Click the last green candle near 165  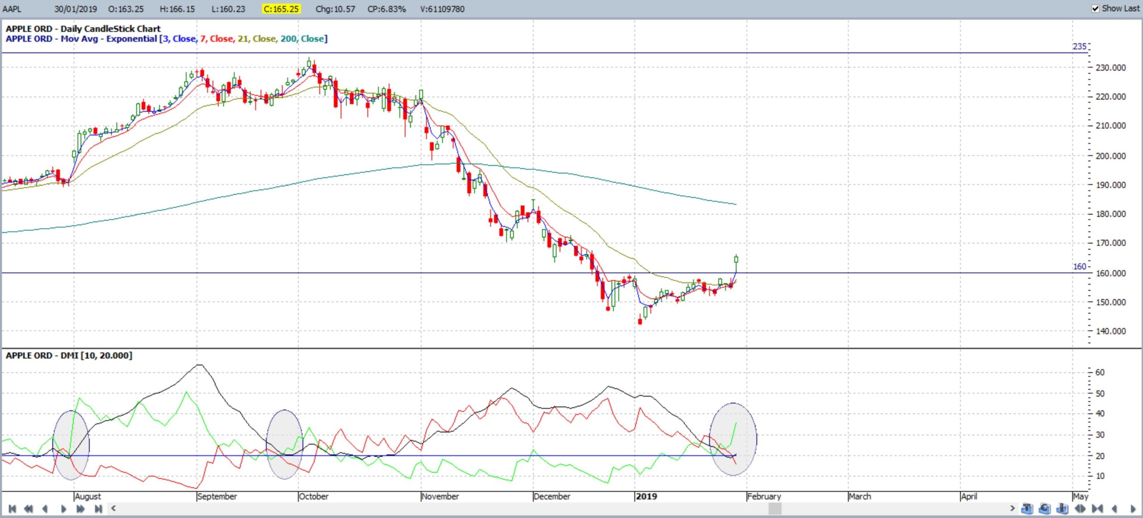pyautogui.click(x=736, y=263)
